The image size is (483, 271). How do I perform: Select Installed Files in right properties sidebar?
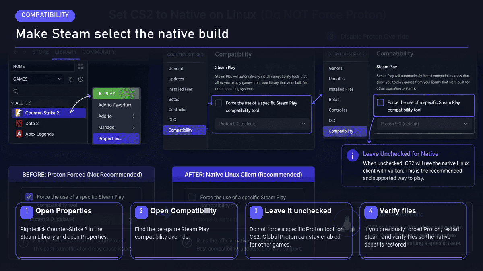[341, 89]
